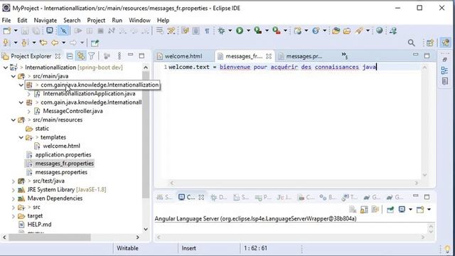Click the Search flashlight toolbar icon
Image resolution: width=455 pixels, height=256 pixels.
pos(359,31)
